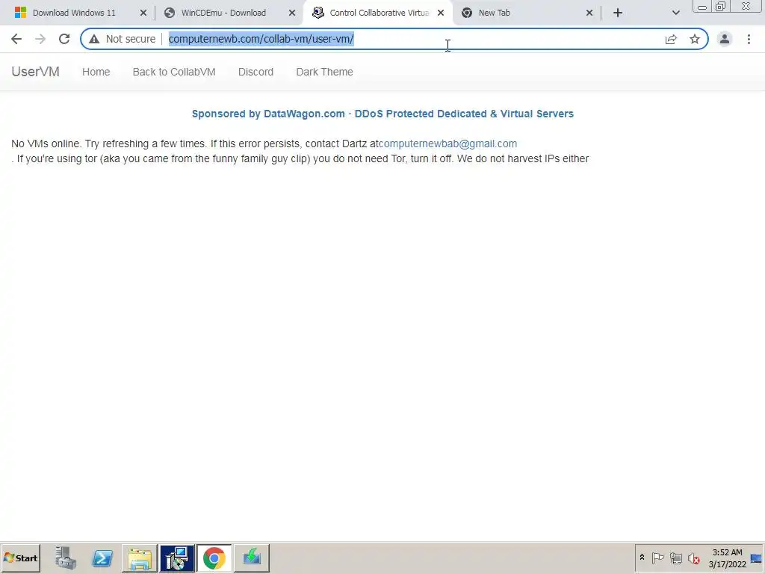Expand the tab search chevron
765x574 pixels.
tap(675, 13)
